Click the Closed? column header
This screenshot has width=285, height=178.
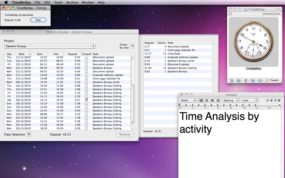pyautogui.click(x=86, y=54)
